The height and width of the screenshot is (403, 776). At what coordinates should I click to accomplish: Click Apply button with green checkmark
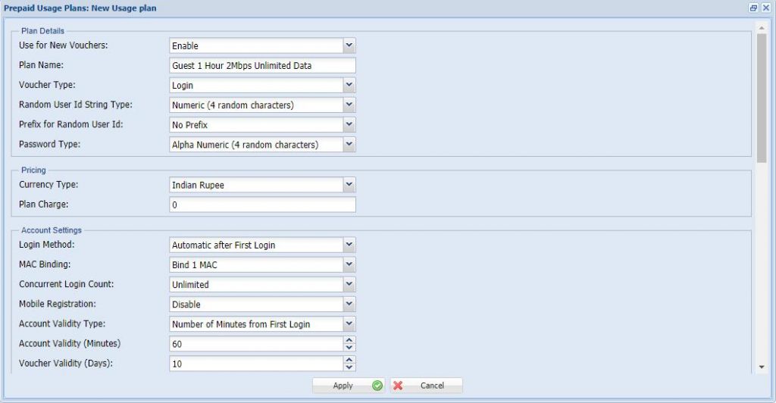349,386
